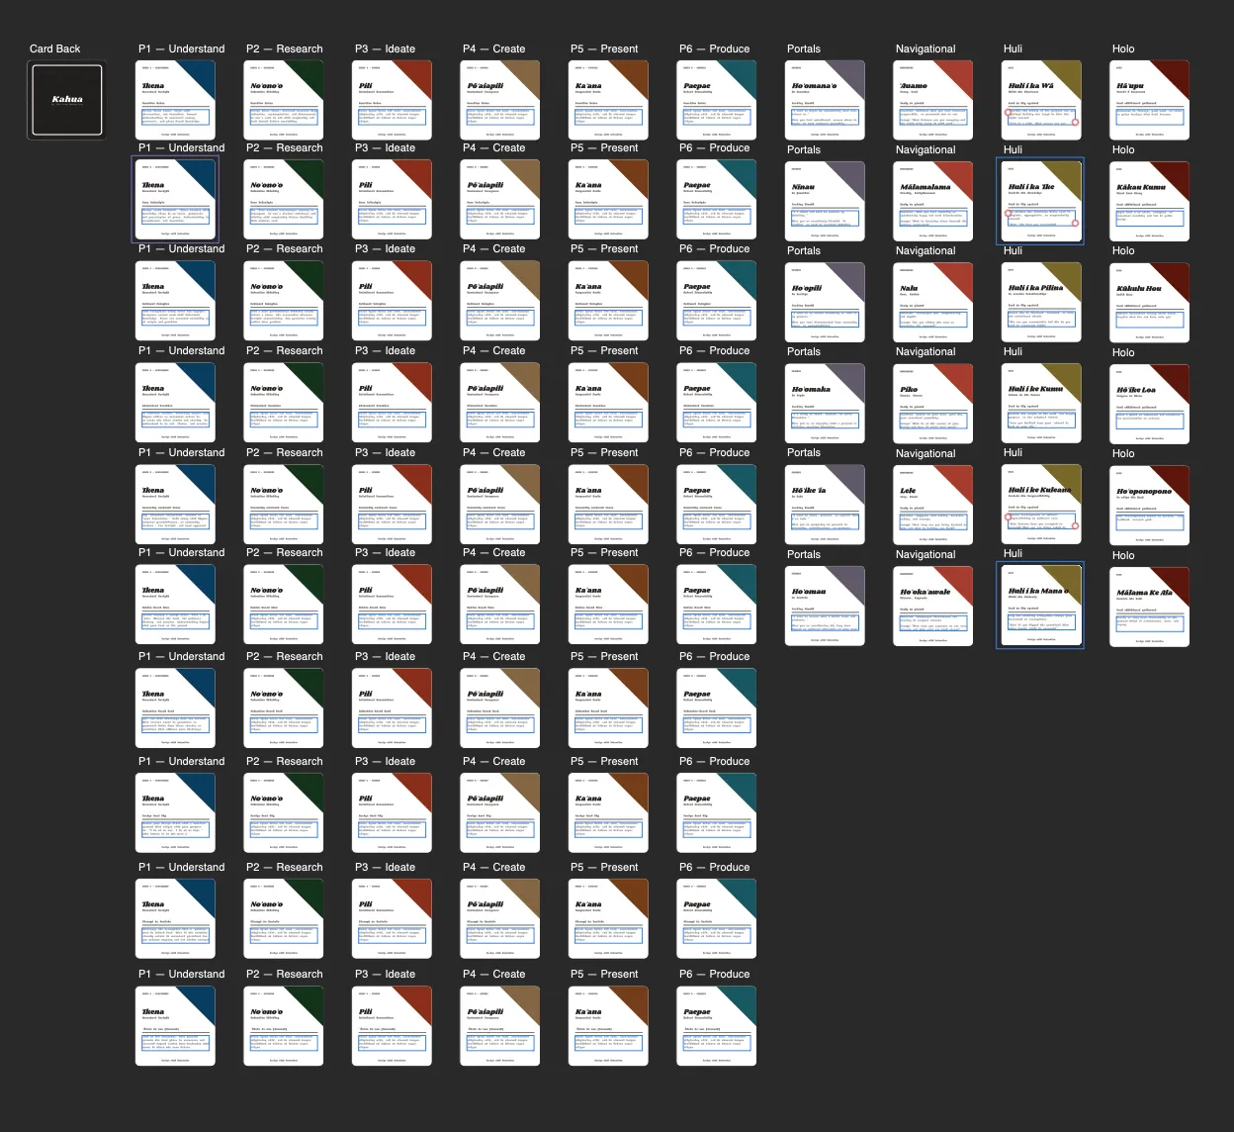Select the Kūkulu Hou Holo card
The image size is (1234, 1132).
click(x=1150, y=302)
